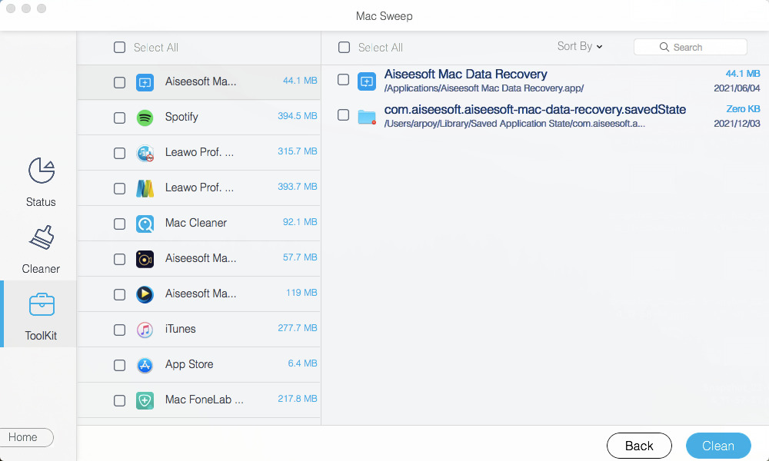Viewport: 769px width, 461px height.
Task: Tick the savedState folder checkbox
Action: coord(343,114)
